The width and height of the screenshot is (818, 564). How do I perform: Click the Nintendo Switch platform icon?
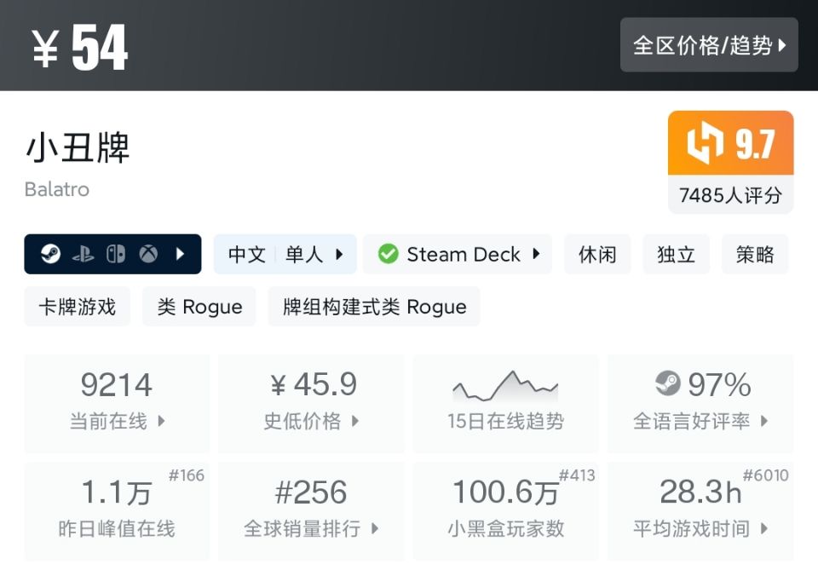coord(115,254)
